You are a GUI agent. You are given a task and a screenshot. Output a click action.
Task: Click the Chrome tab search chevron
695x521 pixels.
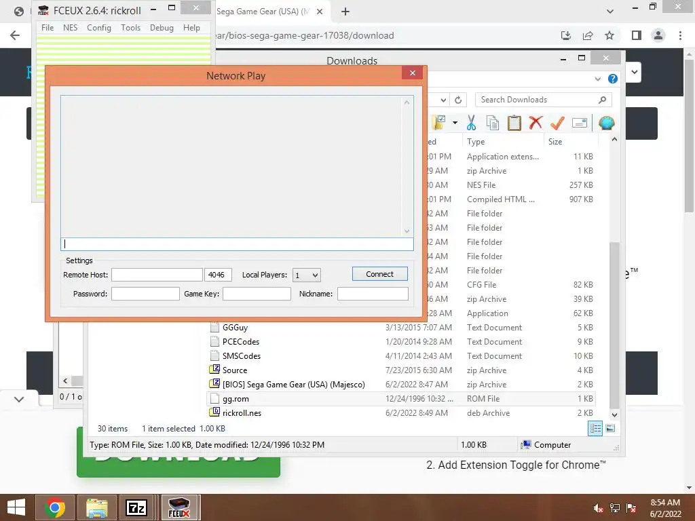[610, 12]
